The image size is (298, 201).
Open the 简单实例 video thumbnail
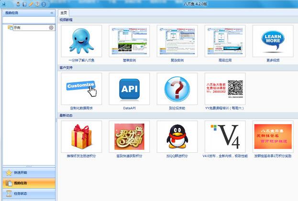129,41
